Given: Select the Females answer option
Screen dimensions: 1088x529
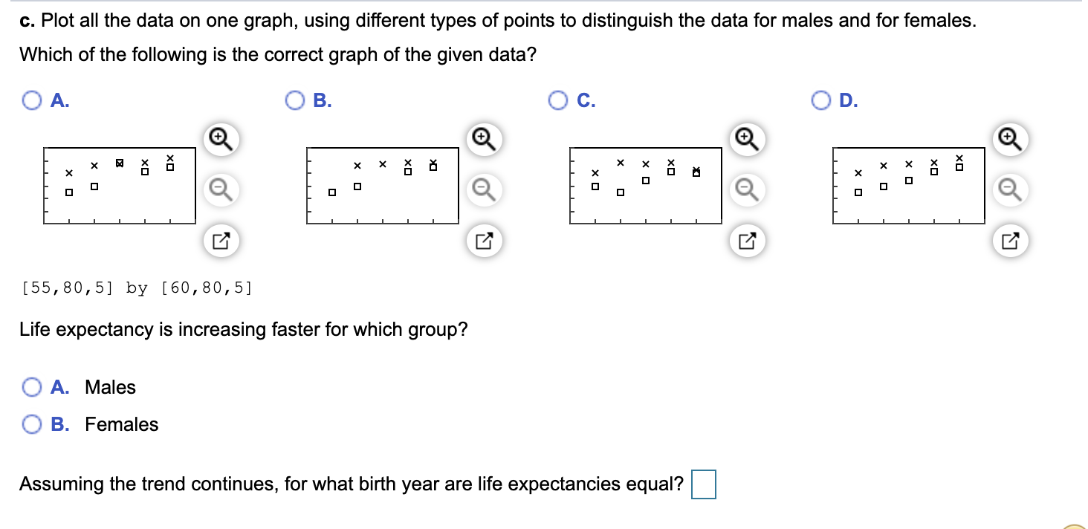Looking at the screenshot, I should (32, 424).
